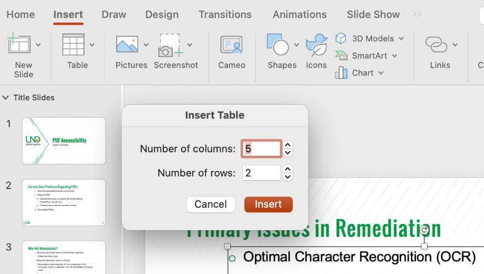
Task: Collapse the Title Slides section
Action: pyautogui.click(x=5, y=98)
